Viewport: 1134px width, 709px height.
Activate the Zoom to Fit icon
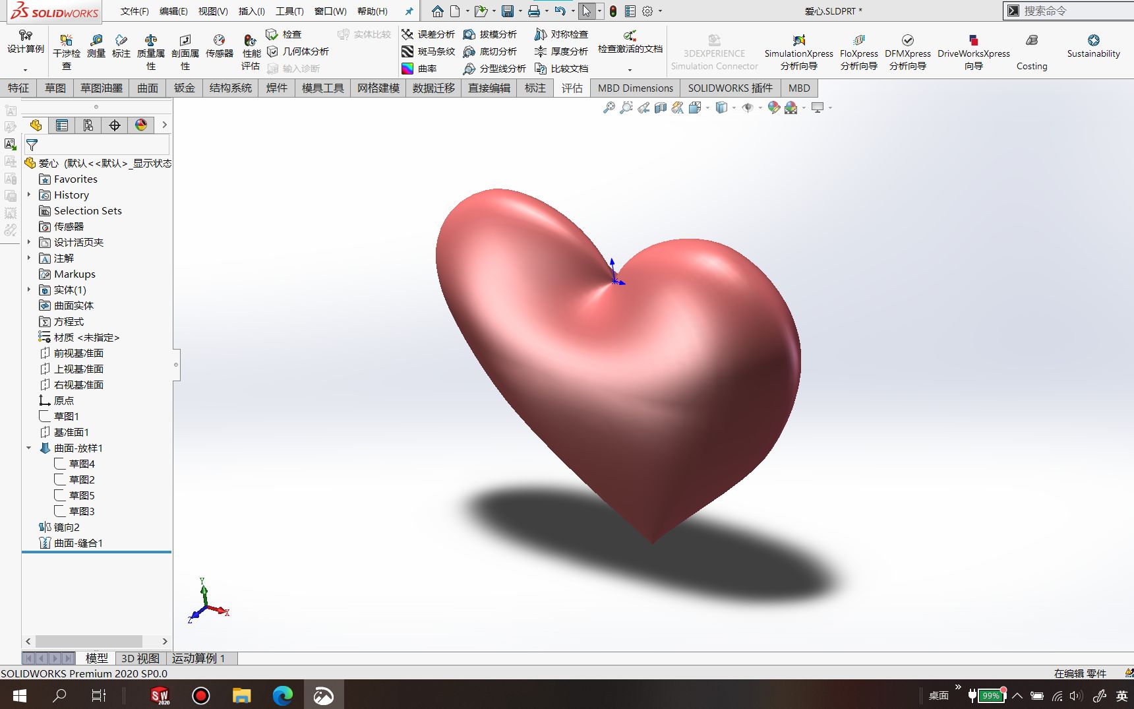[608, 107]
